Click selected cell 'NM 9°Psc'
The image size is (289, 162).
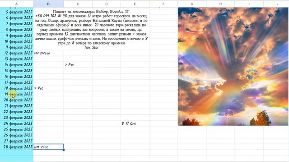48,147
